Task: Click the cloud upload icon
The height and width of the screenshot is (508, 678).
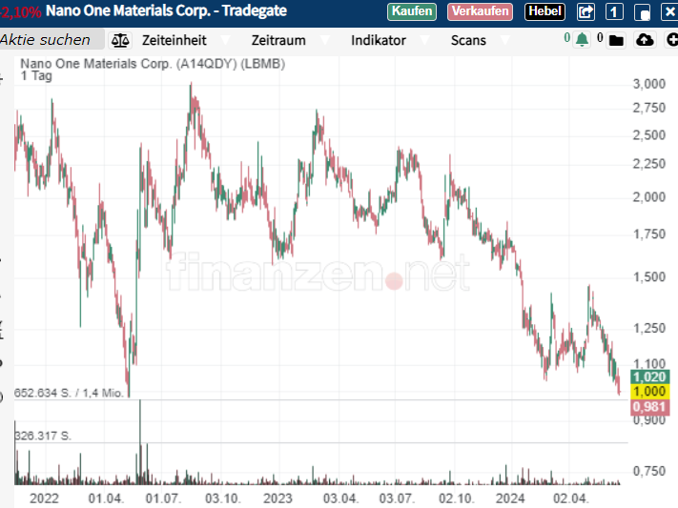Action: pyautogui.click(x=645, y=40)
